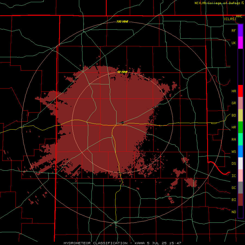Click the UK legend label
Screen dimensions: 245x245
pyautogui.click(x=234, y=43)
